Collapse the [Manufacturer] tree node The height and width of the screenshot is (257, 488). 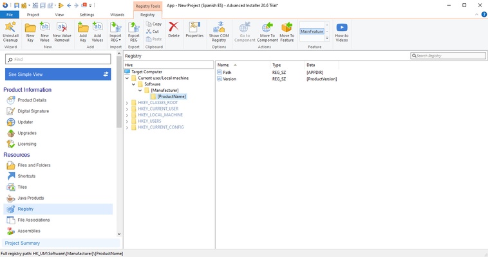click(140, 91)
